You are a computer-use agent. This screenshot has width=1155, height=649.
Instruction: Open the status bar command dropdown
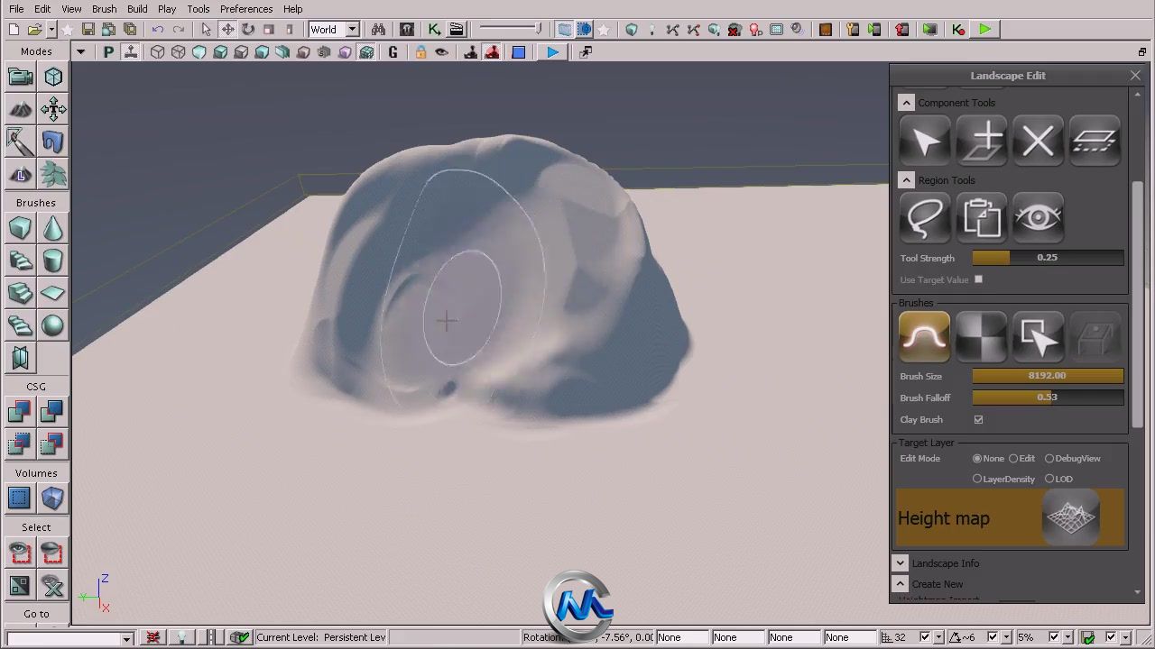click(x=126, y=638)
